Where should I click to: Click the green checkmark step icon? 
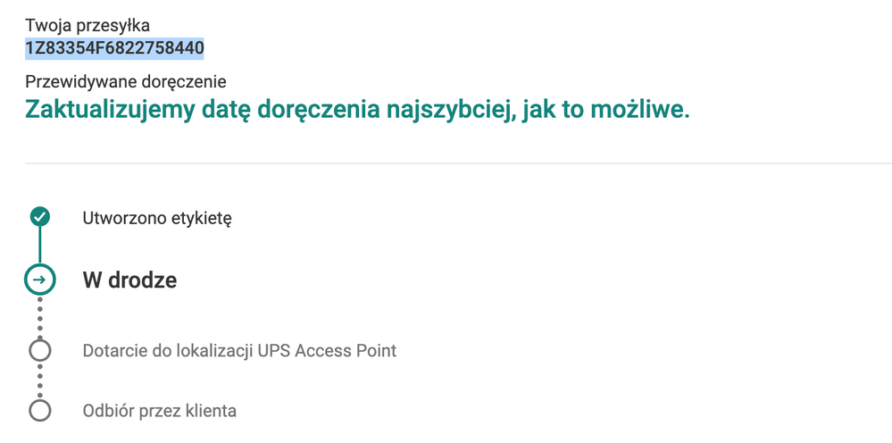point(39,216)
